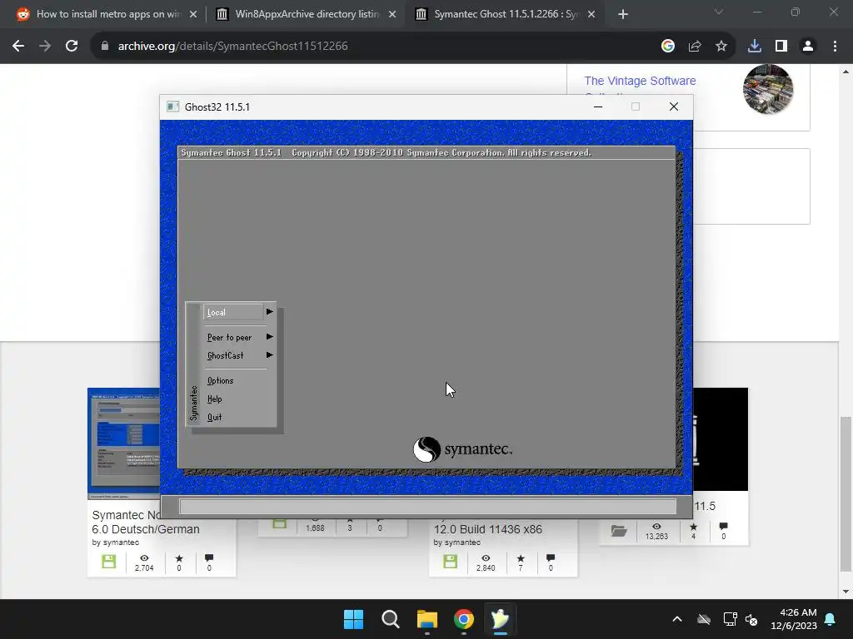Viewport: 853px width, 639px height.
Task: Switch to Win8AppxArchive directory listing tab
Action: (x=307, y=14)
